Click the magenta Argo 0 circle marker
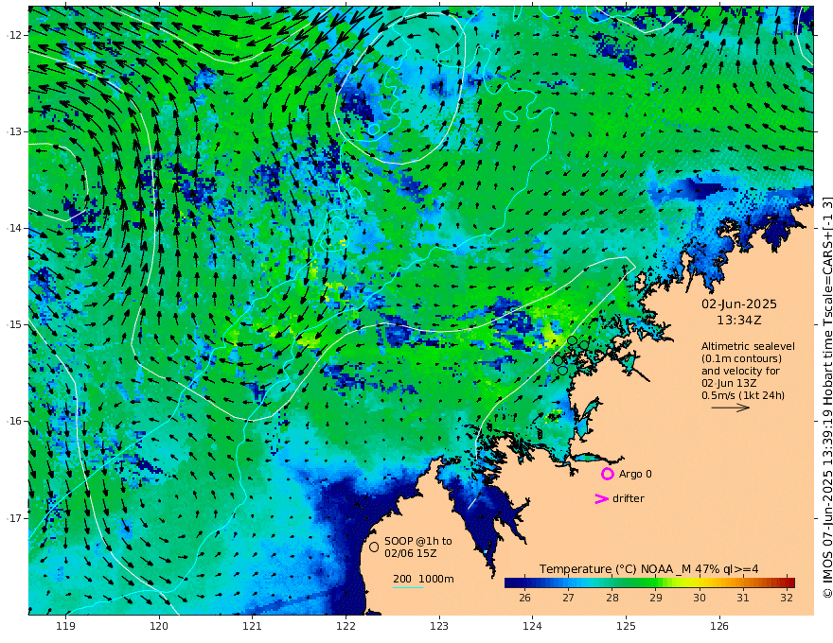833x643 pixels. 607,474
